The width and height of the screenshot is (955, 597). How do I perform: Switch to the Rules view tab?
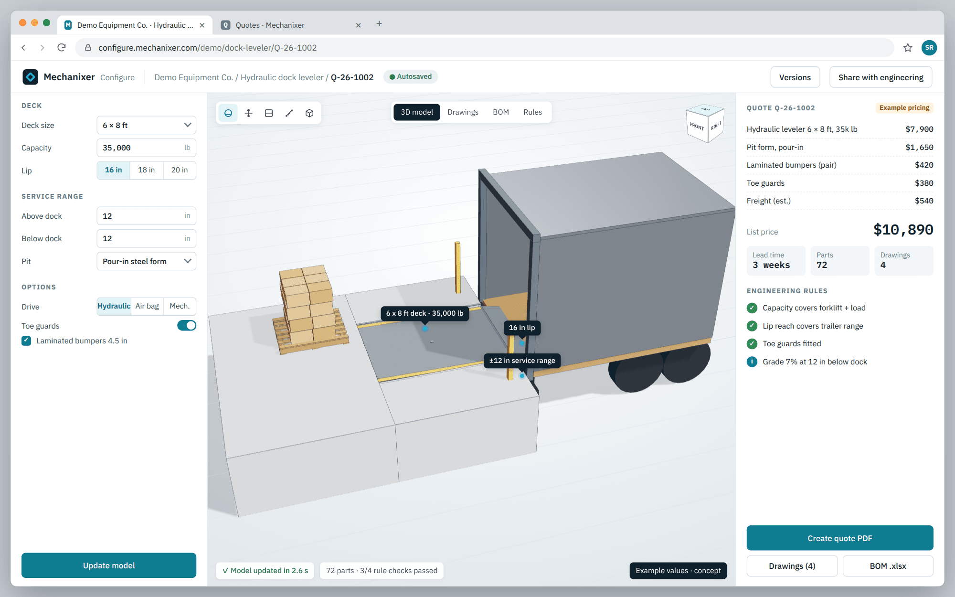pos(532,112)
